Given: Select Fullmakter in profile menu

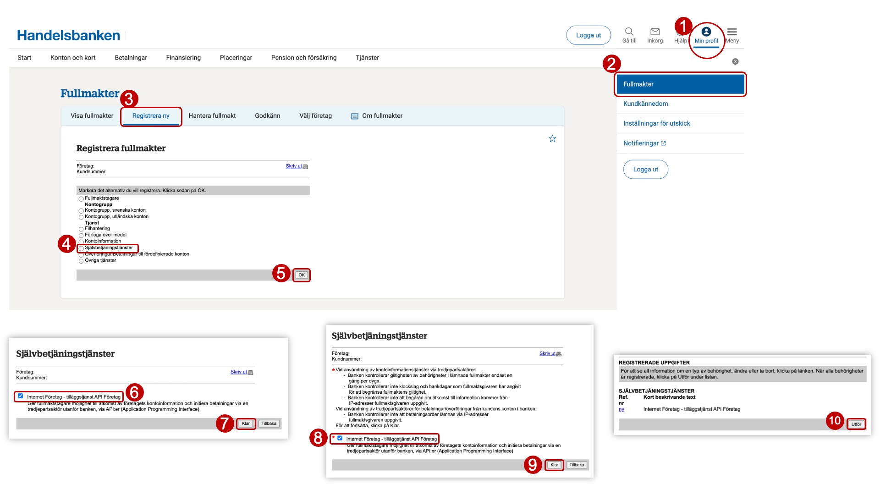Looking at the screenshot, I should coord(680,84).
